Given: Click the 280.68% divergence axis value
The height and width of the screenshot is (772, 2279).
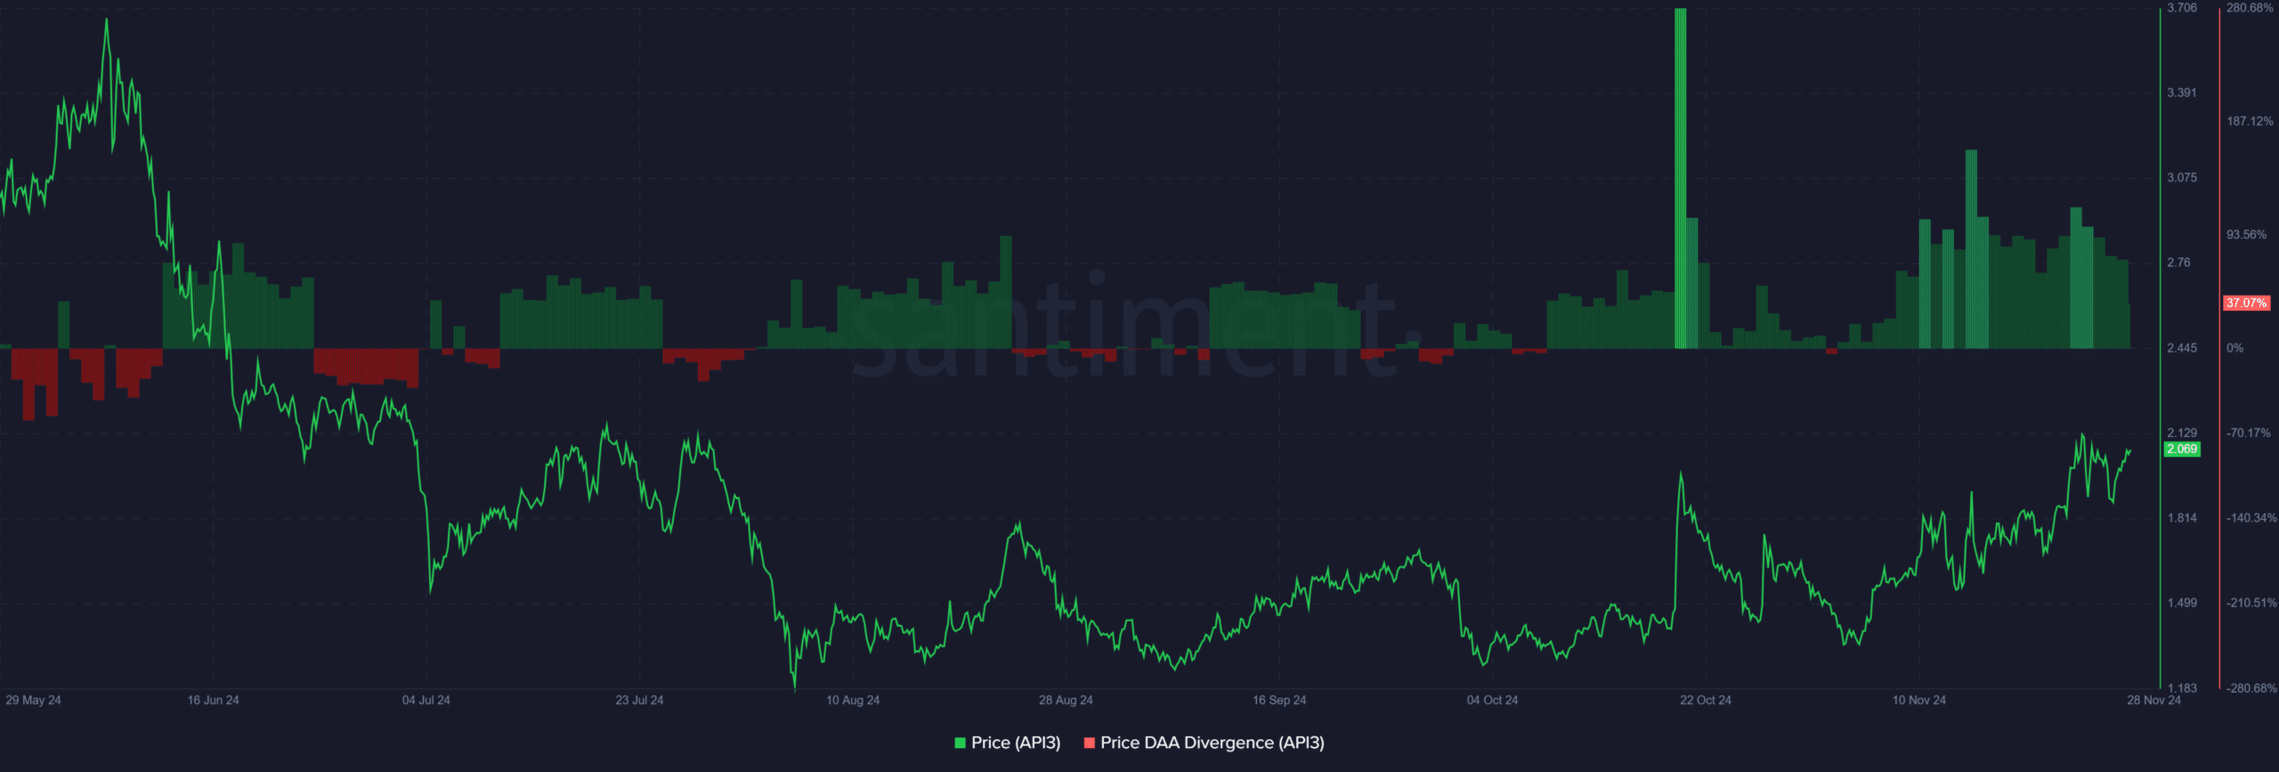Looking at the screenshot, I should click(x=2250, y=8).
